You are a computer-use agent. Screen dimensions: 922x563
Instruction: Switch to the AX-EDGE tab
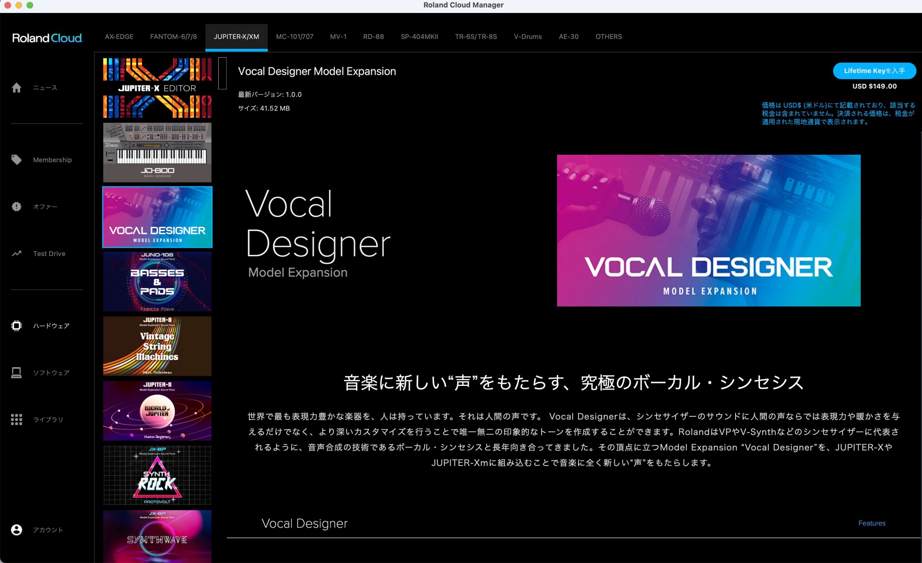coord(119,37)
